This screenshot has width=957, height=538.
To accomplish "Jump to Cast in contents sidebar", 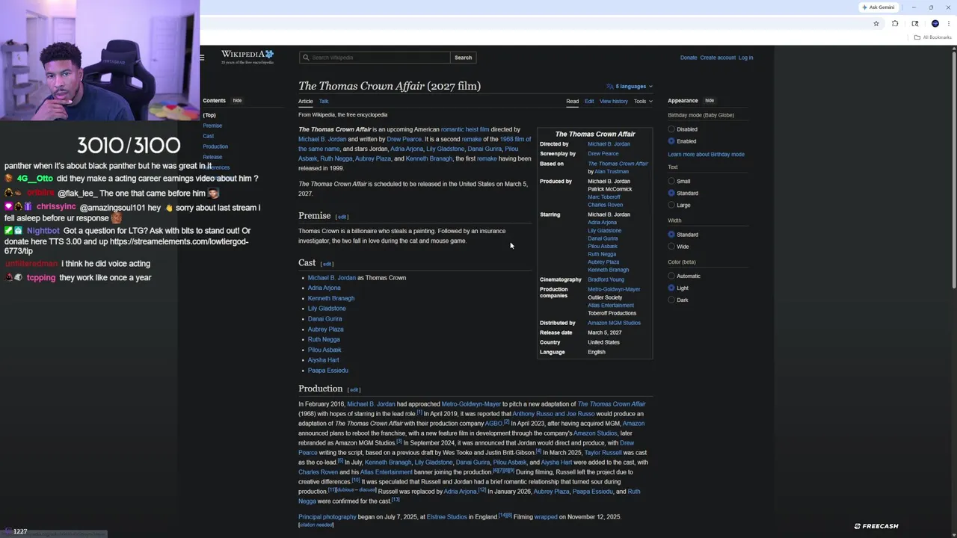I will (208, 136).
